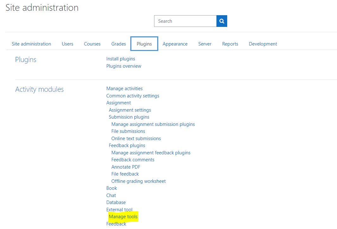Switch to the Reports tab
The image size is (337, 229).
pos(230,44)
